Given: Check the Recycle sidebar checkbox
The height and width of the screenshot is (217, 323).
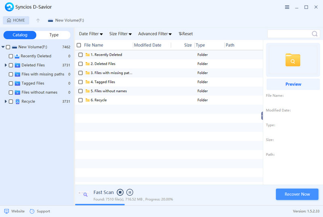Looking at the screenshot, I should coord(11,101).
